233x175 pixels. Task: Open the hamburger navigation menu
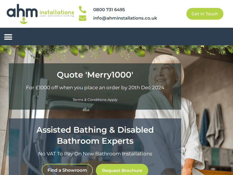coord(8,37)
